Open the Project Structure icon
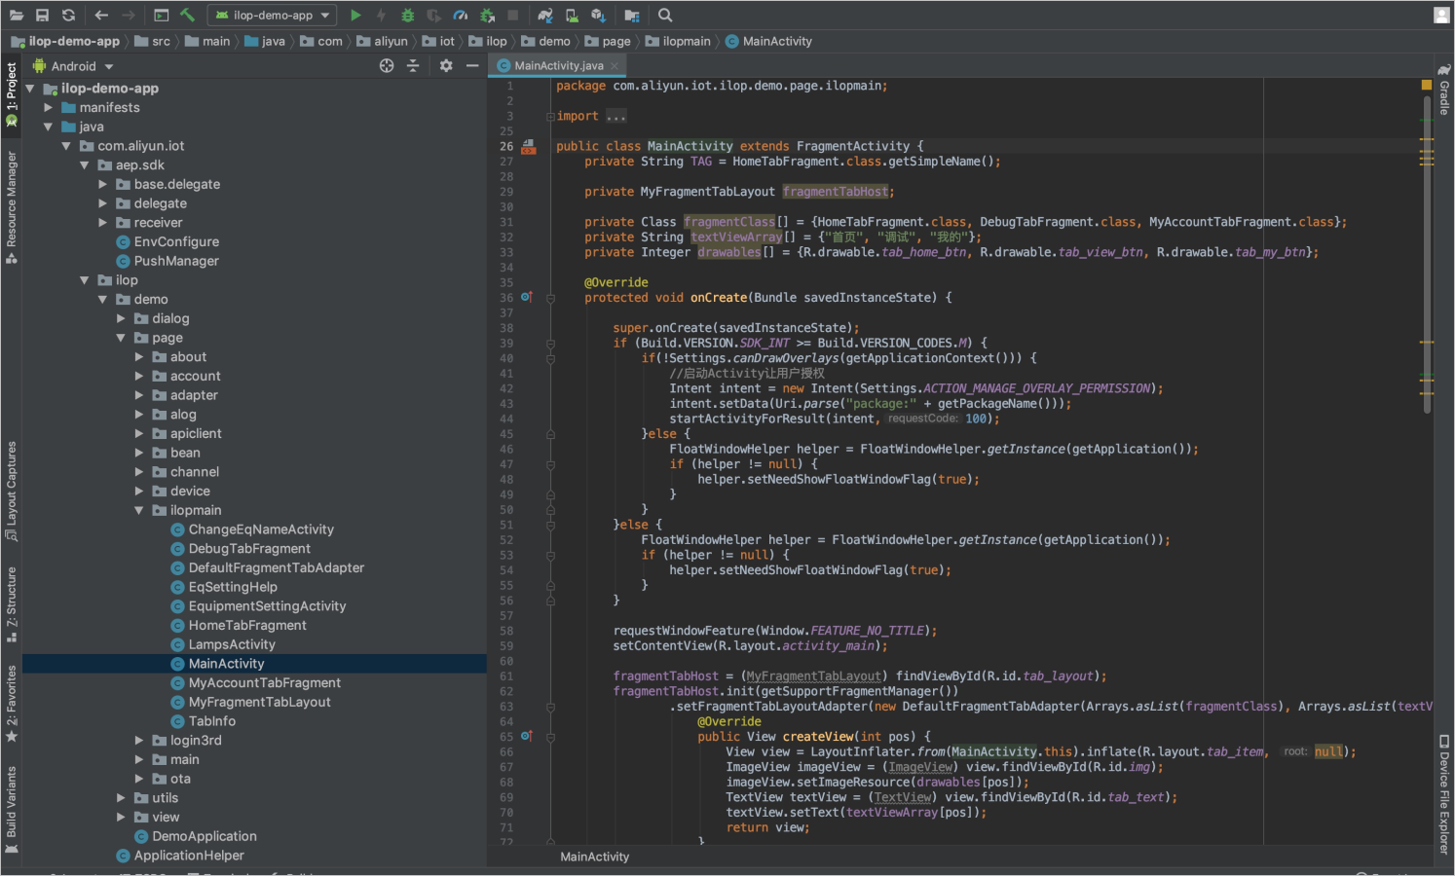The width and height of the screenshot is (1455, 876). [632, 15]
